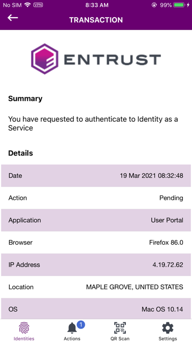Tap the VPN status indicator

pos(38,5)
